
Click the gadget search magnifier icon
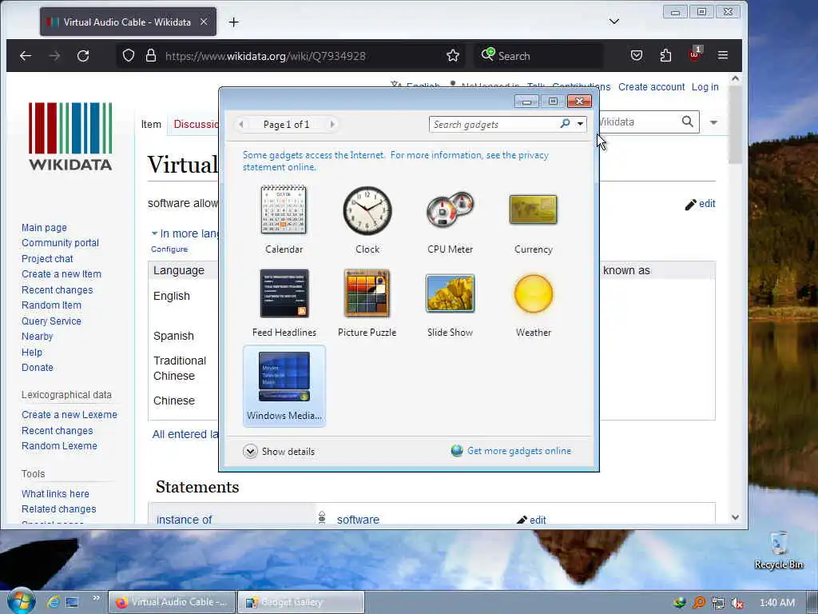565,124
